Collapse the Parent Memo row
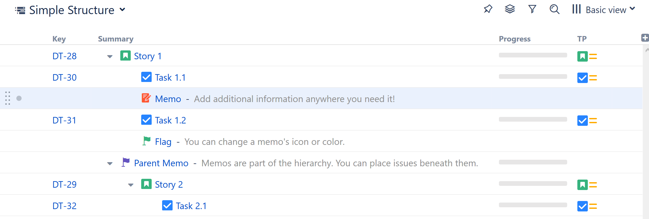 (x=110, y=163)
